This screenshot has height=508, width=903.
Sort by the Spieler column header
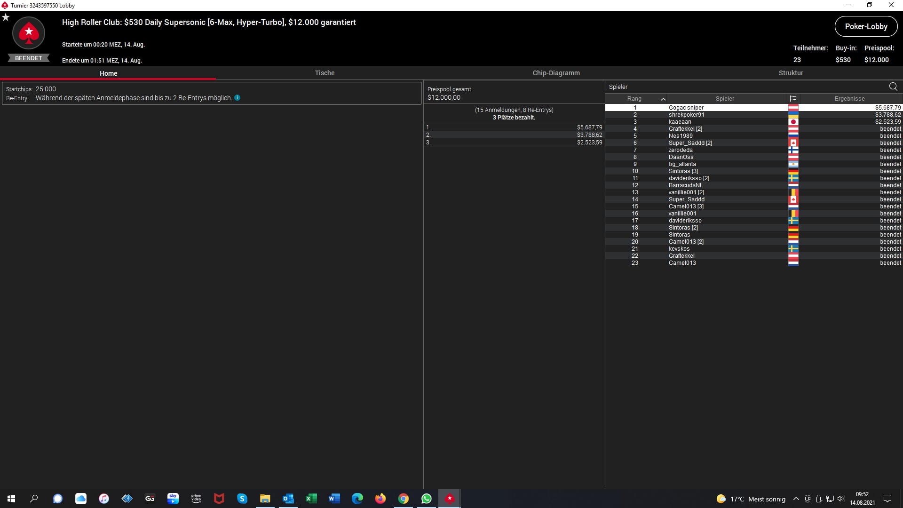725,99
